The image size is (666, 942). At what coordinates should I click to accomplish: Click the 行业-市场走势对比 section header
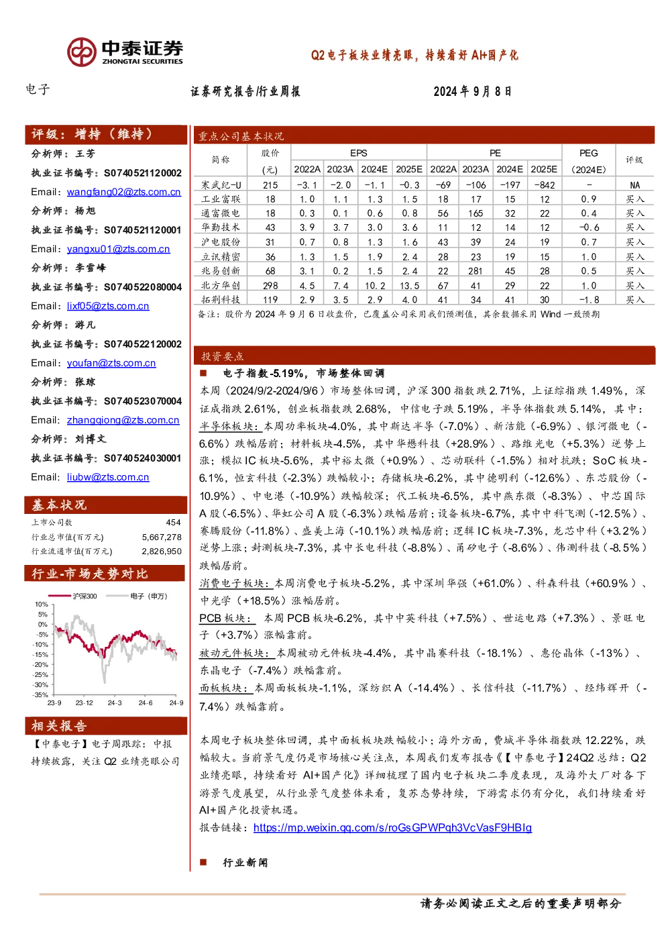tap(106, 574)
